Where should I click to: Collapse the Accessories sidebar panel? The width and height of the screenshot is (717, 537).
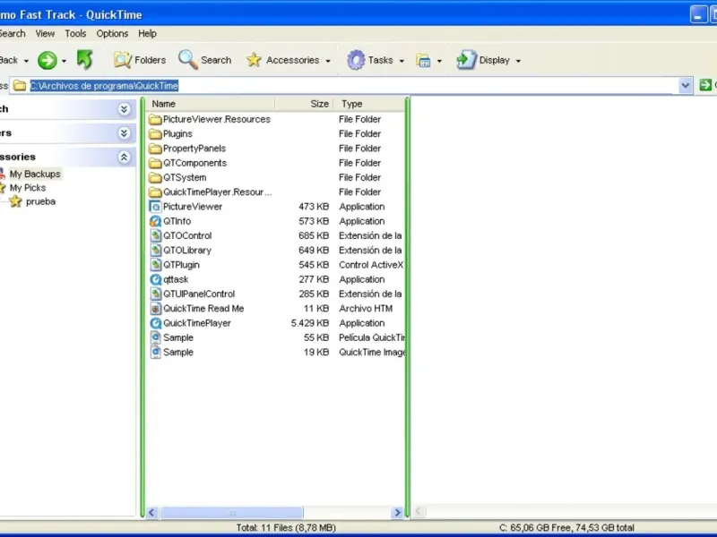(x=124, y=158)
